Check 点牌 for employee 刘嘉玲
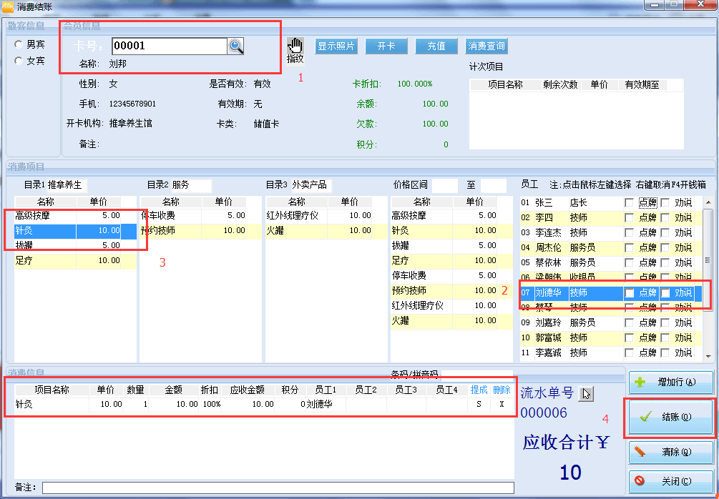719x499 pixels. coord(629,322)
